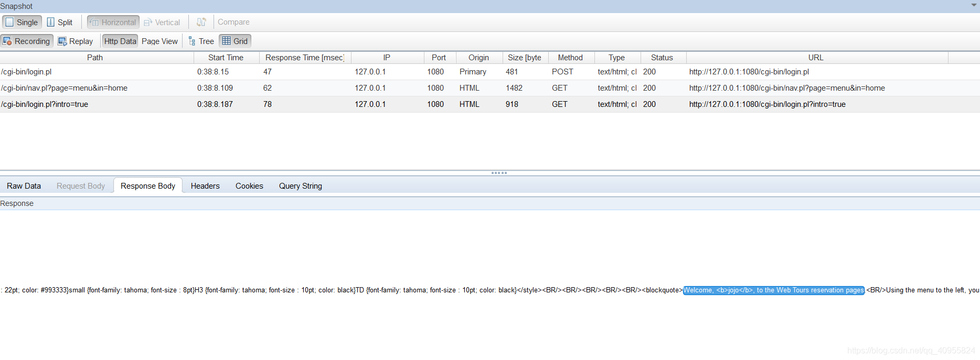980x360 pixels.
Task: Sort by the Method column header
Action: 571,57
